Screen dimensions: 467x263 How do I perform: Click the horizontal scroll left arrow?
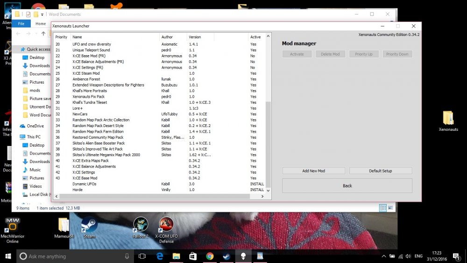pyautogui.click(x=57, y=196)
